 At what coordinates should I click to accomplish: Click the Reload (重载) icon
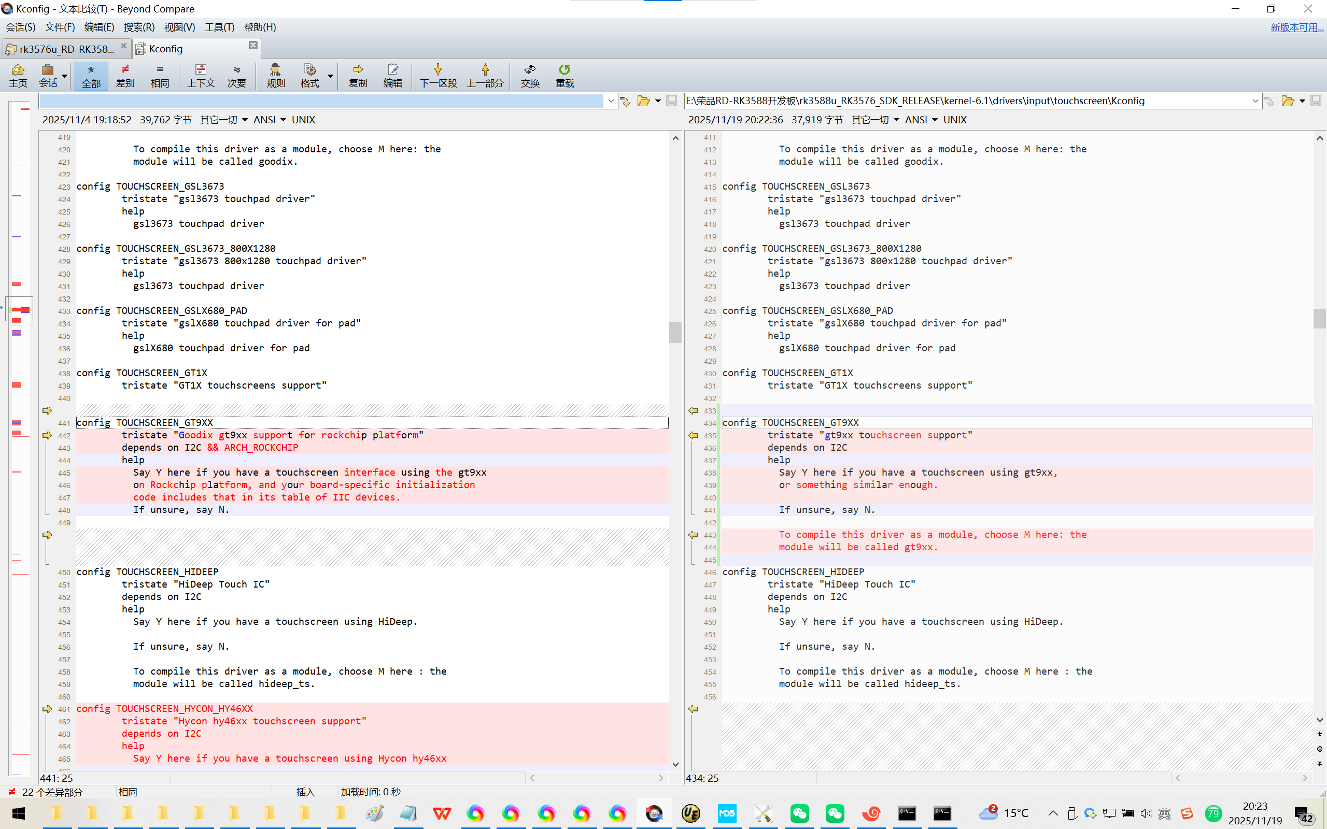point(564,75)
